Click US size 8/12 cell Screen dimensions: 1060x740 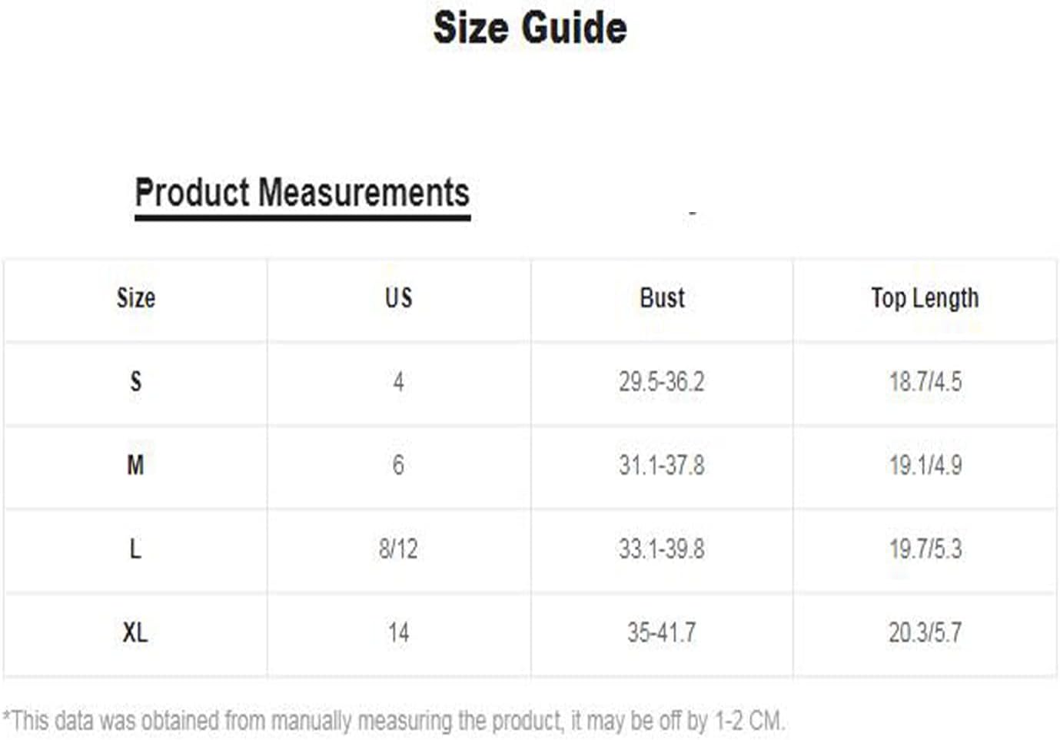398,549
